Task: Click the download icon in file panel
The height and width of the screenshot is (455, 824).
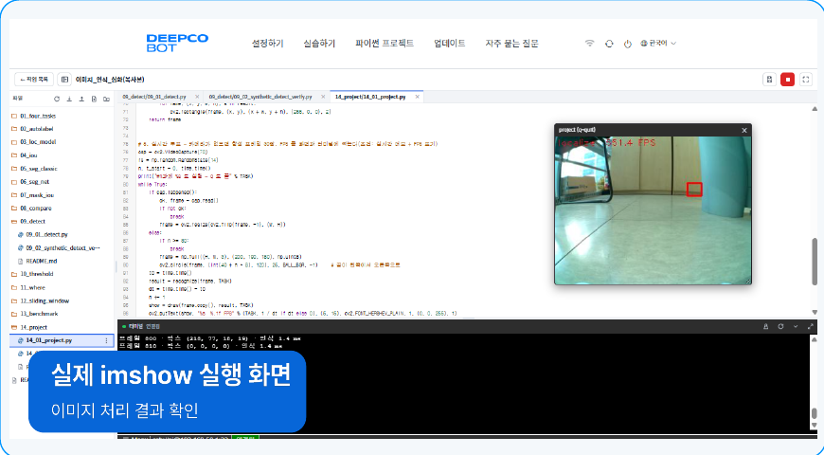Action: coord(69,99)
